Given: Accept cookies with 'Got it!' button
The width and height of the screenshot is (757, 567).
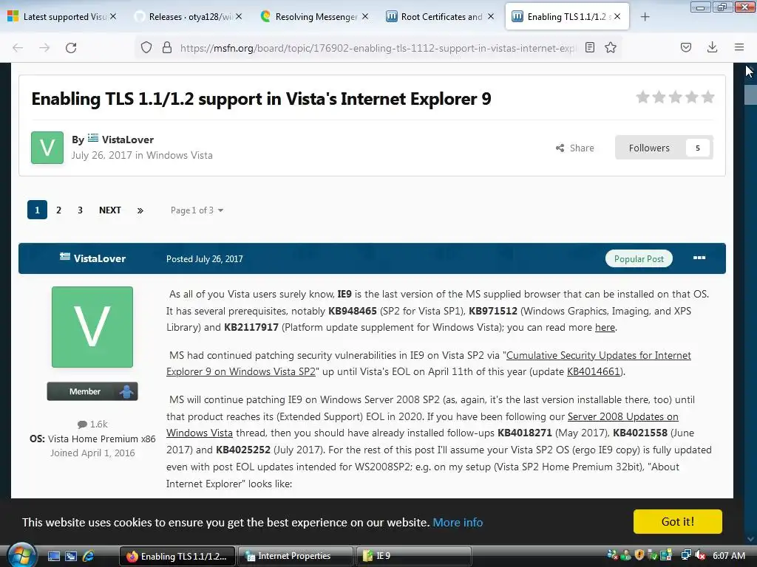Looking at the screenshot, I should 677,522.
